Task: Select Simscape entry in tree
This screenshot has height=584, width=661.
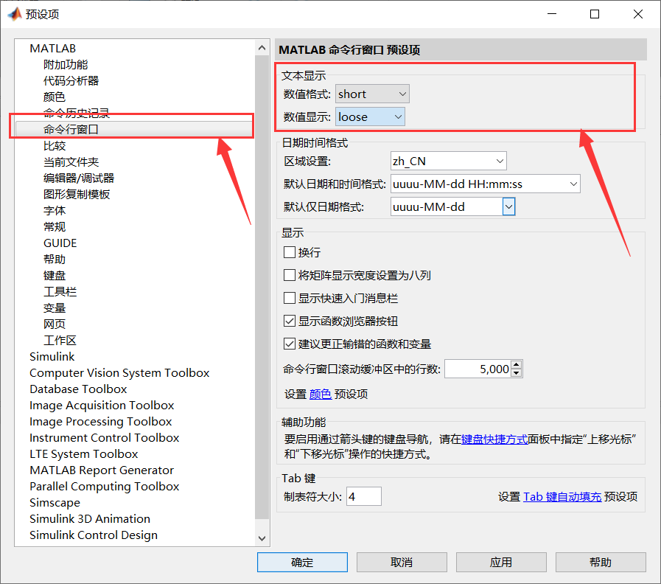Action: 55,503
